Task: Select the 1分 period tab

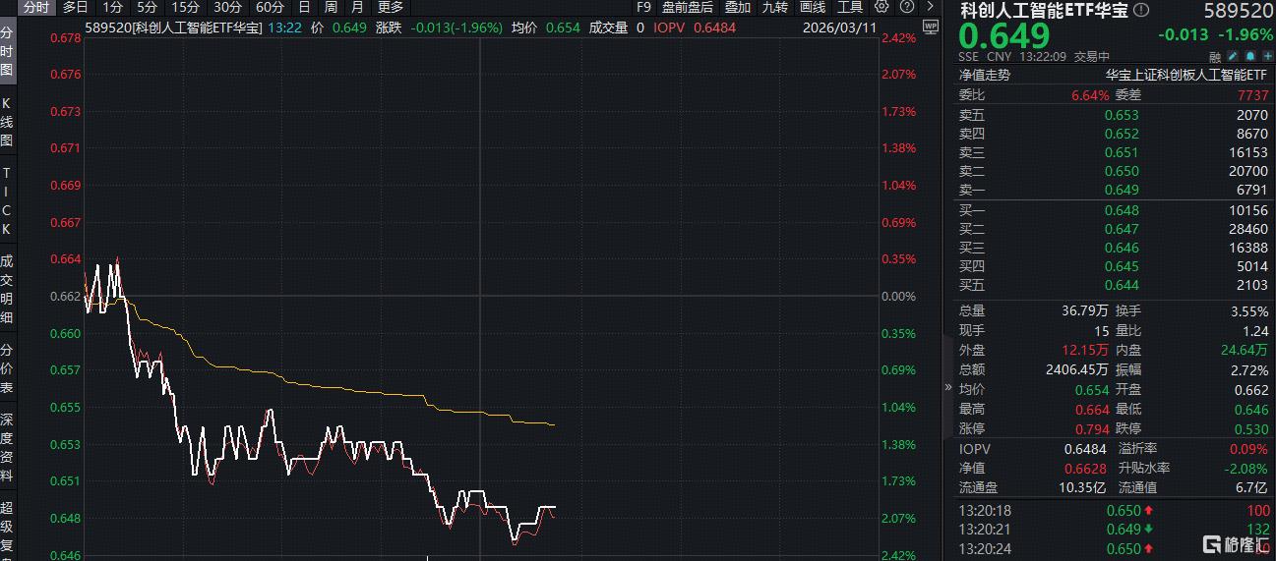Action: [x=112, y=7]
